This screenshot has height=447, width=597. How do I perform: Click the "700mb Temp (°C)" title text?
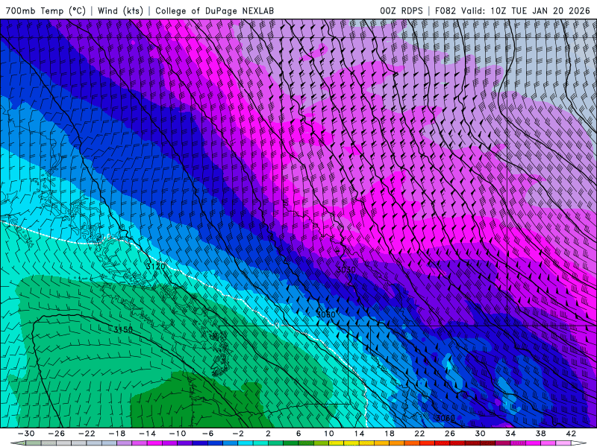[46, 10]
